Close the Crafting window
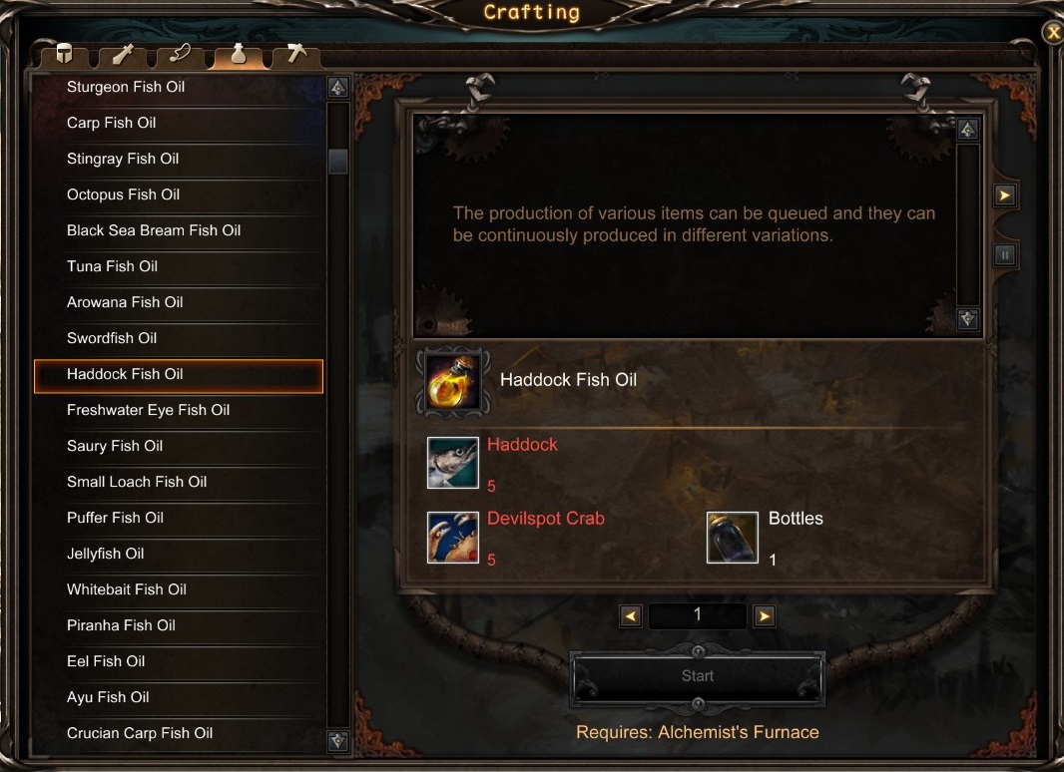This screenshot has height=772, width=1064. coord(1053,32)
